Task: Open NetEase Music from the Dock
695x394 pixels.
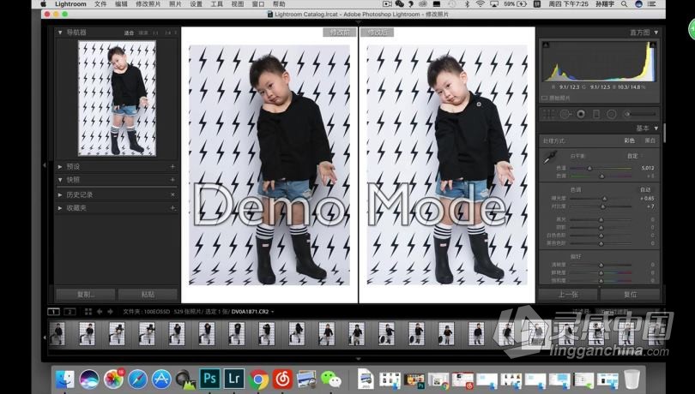Action: 282,379
